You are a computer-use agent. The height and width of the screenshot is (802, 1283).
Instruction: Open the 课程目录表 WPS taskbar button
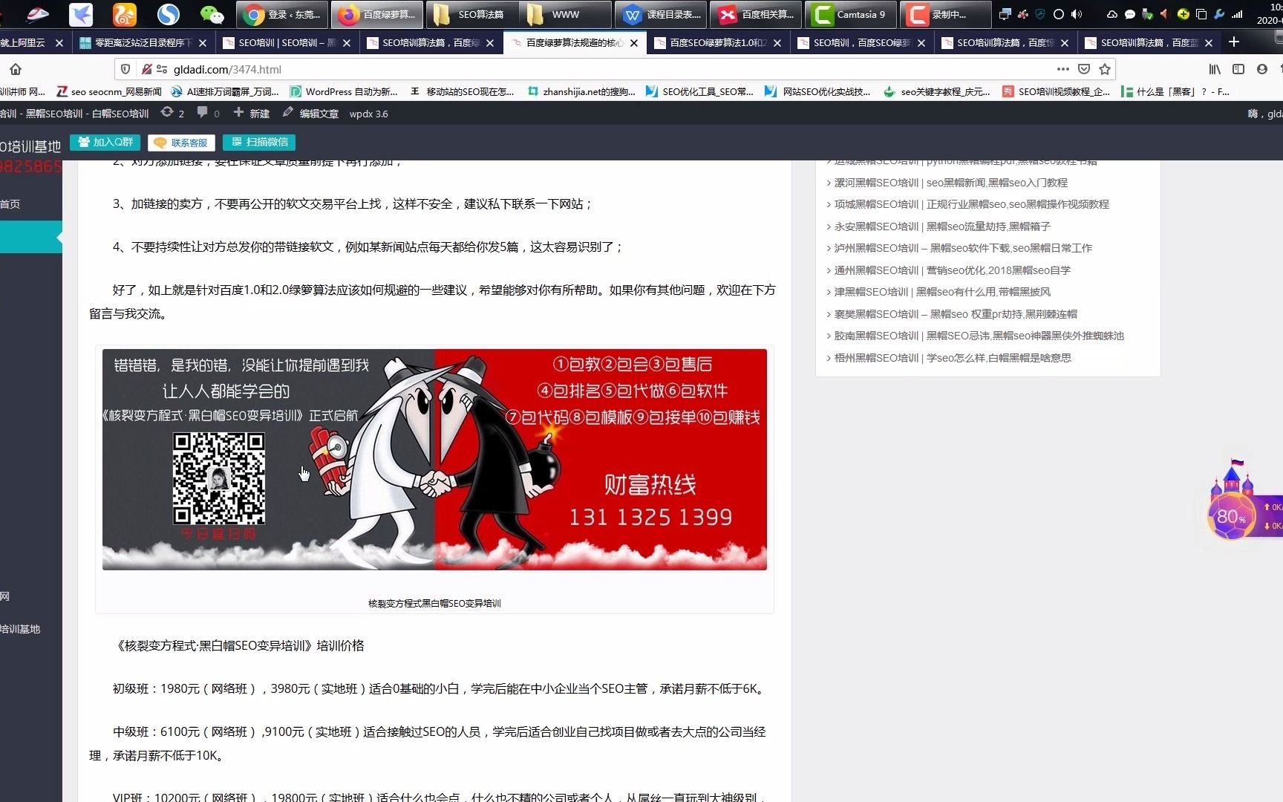tap(661, 14)
